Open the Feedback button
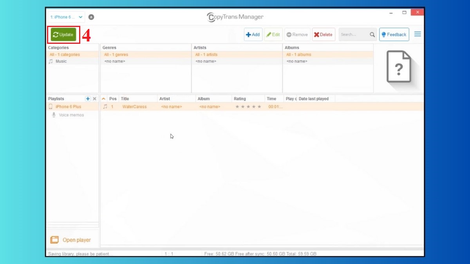 click(394, 34)
